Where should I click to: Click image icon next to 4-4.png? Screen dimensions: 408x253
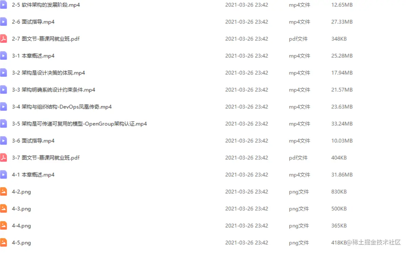click(3, 225)
